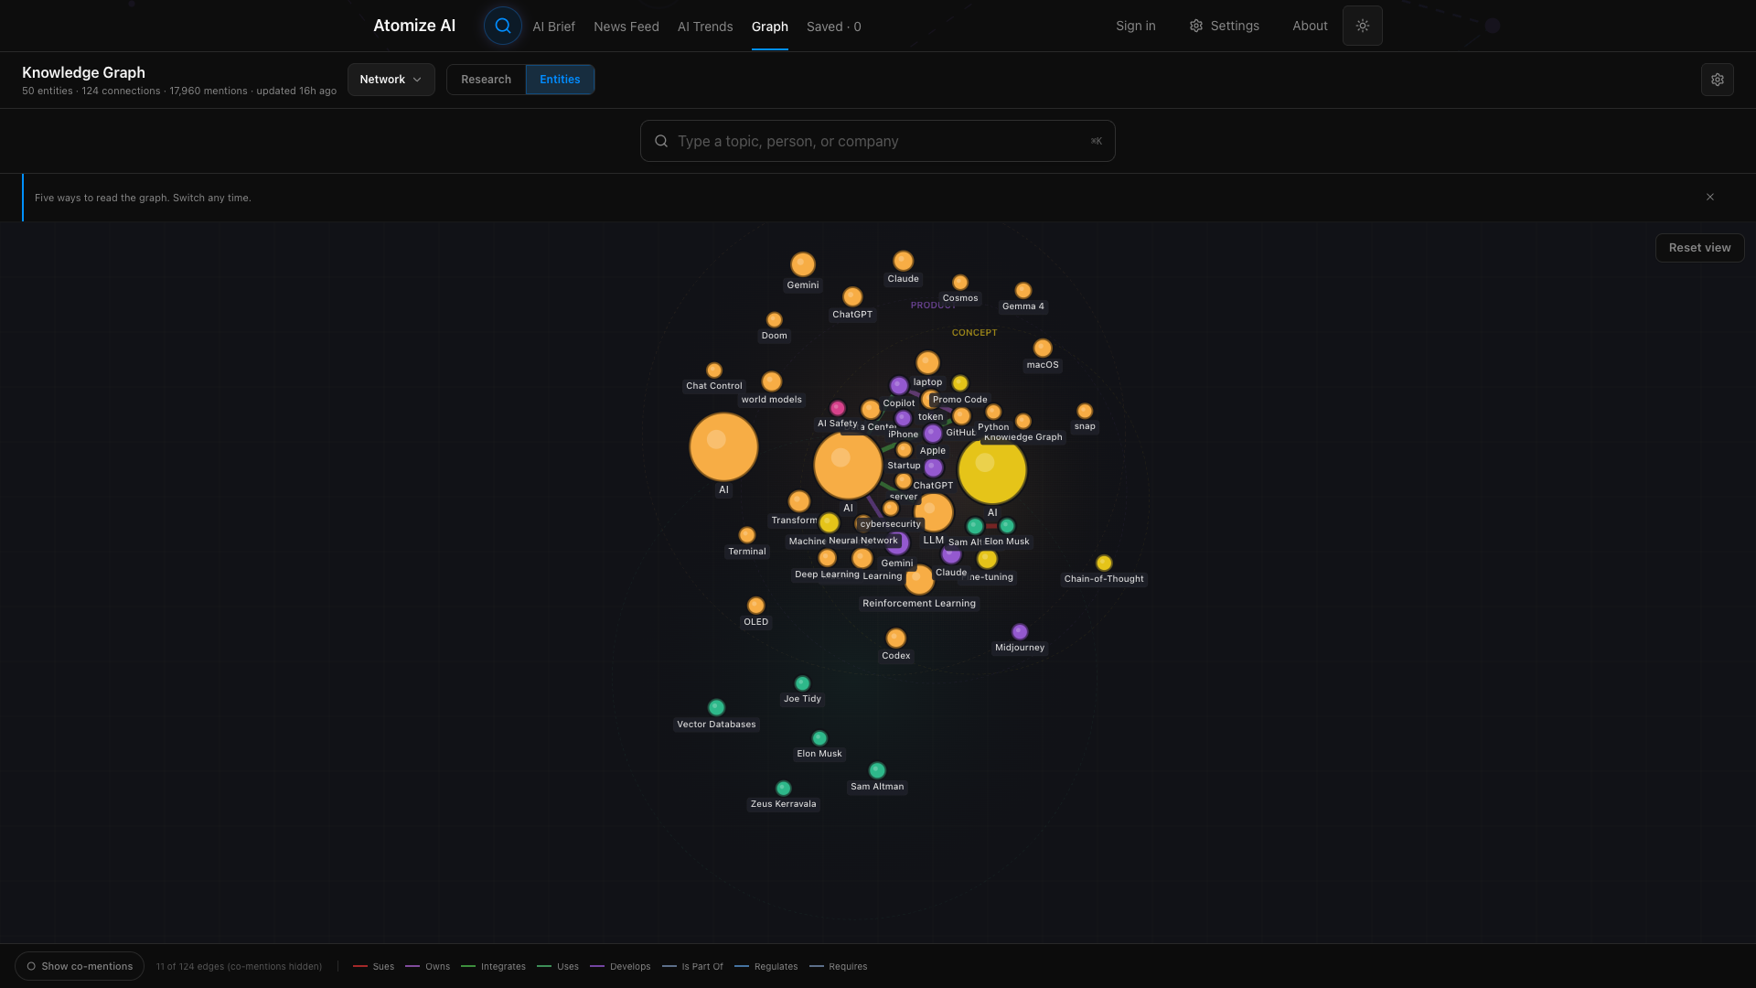Click the snap node
Screen dimensions: 1756x988
point(1085,412)
